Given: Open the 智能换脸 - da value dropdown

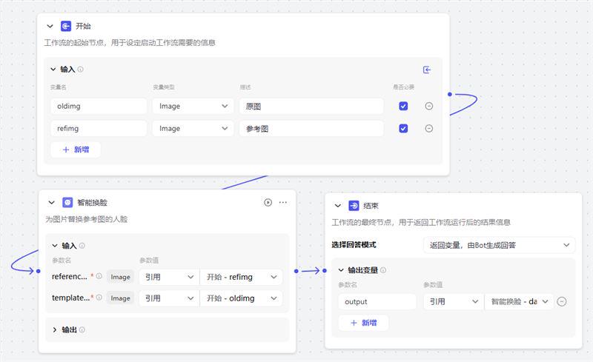Looking at the screenshot, I should coord(520,301).
